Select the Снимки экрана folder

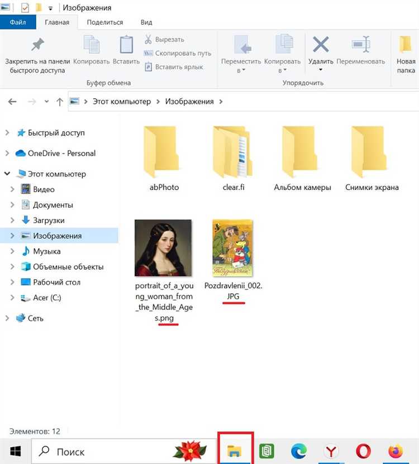click(x=372, y=159)
